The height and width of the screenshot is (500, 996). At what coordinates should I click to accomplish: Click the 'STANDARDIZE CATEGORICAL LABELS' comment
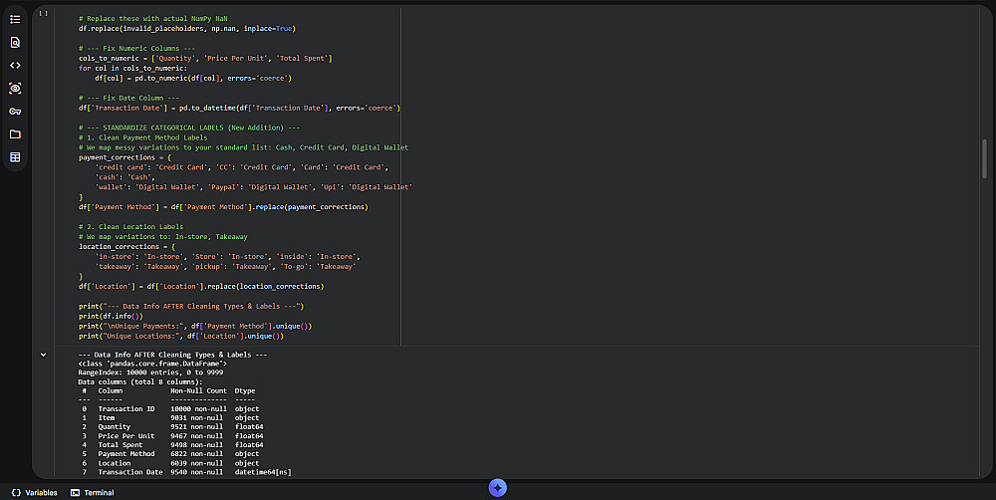click(189, 127)
